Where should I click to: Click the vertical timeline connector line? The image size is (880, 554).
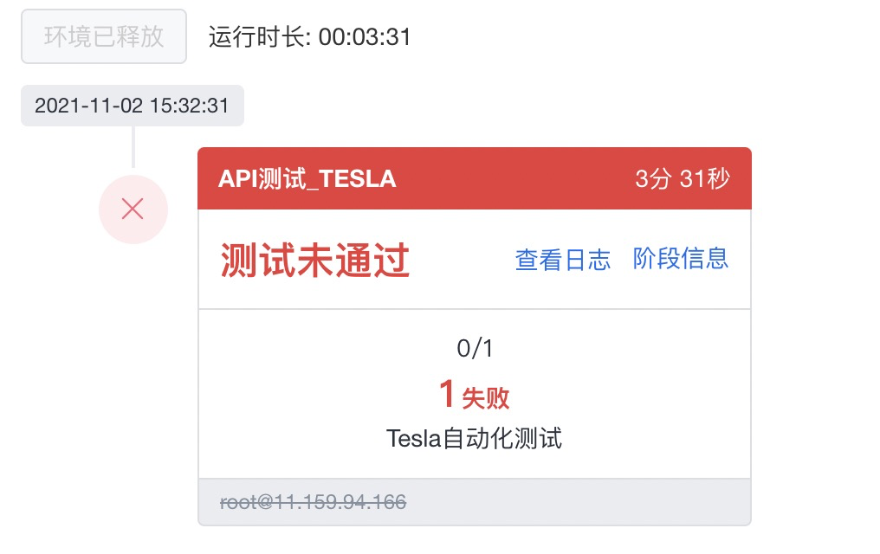(x=133, y=147)
